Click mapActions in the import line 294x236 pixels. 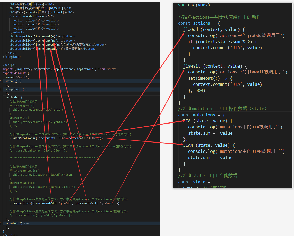[85, 69]
